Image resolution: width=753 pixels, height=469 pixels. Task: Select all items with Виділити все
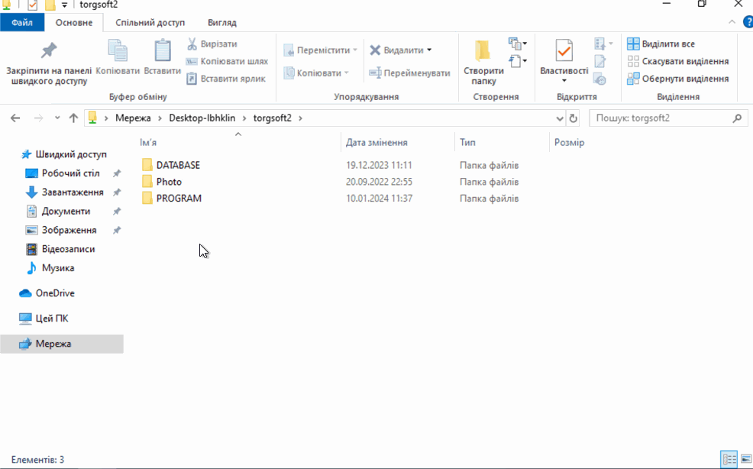[x=661, y=44]
